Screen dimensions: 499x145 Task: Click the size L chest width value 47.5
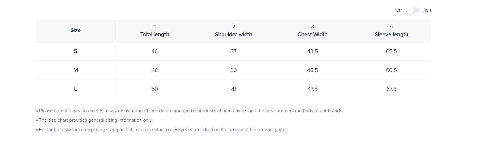coord(312,89)
